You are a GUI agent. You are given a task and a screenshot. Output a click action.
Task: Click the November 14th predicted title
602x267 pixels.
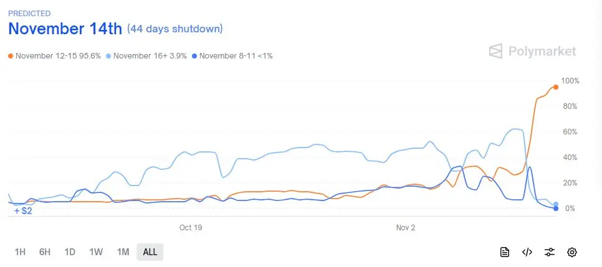[65, 29]
